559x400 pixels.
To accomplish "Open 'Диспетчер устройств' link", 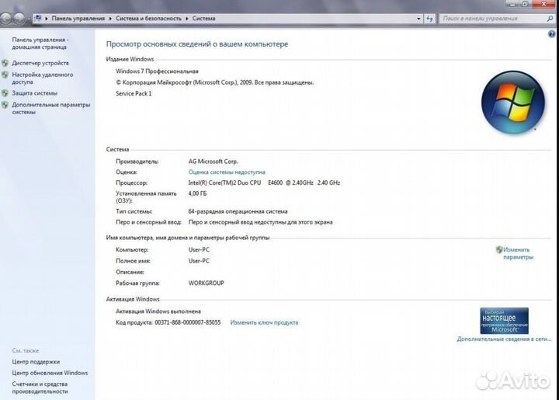I will [40, 63].
